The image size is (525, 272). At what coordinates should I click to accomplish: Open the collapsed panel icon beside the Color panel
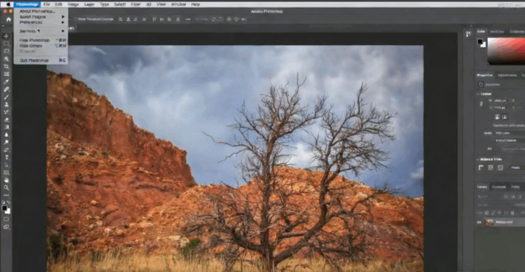[468, 34]
